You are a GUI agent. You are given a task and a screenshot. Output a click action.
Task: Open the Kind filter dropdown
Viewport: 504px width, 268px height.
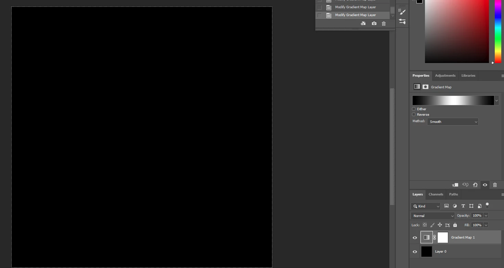[426, 206]
